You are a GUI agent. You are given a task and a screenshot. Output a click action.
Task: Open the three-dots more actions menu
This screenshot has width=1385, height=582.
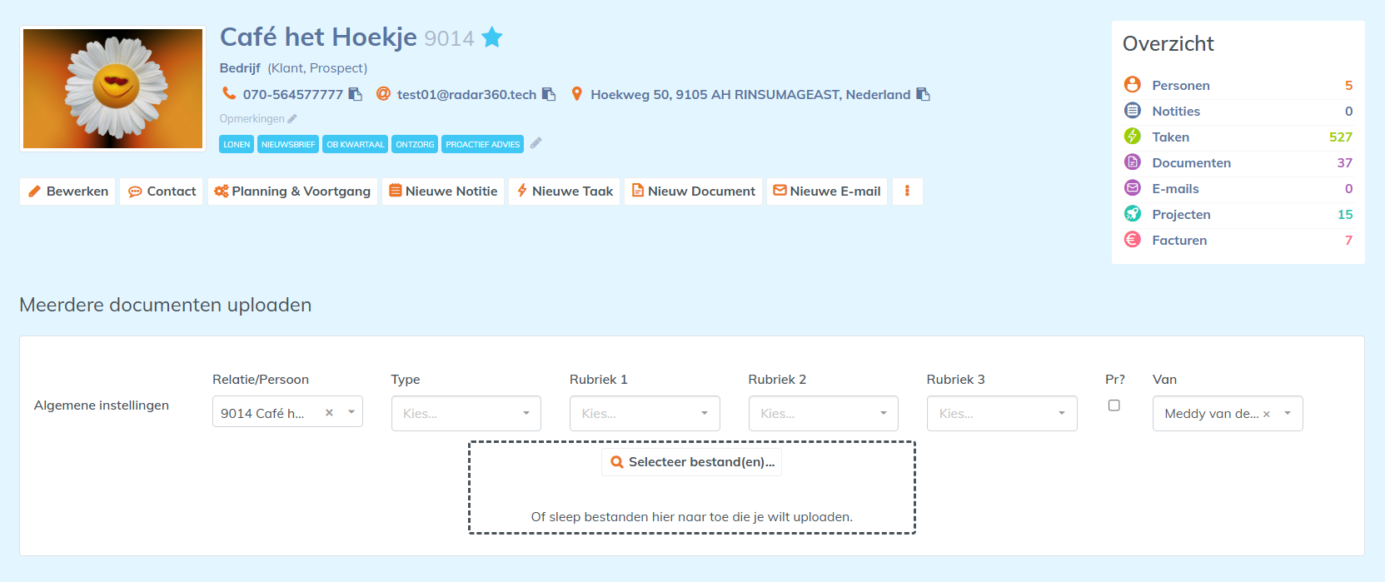[907, 192]
